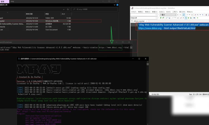Viewport: 209px width, 125px height.
Task: Toggle match case Aa in the Clean.dll toolbar row
Action: (181, 18)
